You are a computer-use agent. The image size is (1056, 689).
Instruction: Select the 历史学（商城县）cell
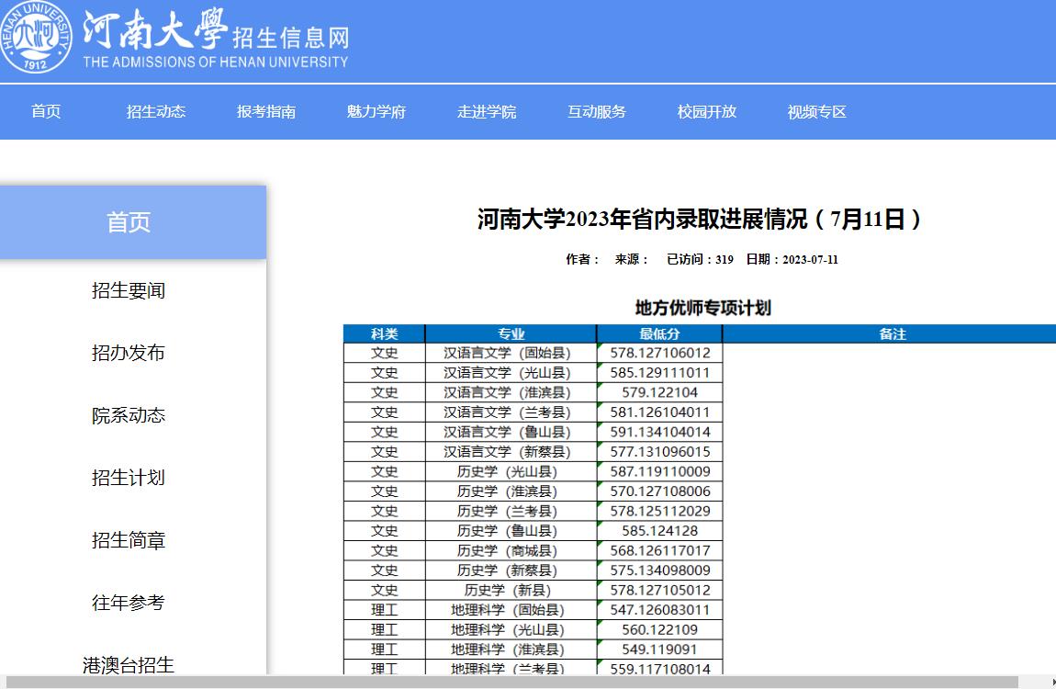(511, 550)
